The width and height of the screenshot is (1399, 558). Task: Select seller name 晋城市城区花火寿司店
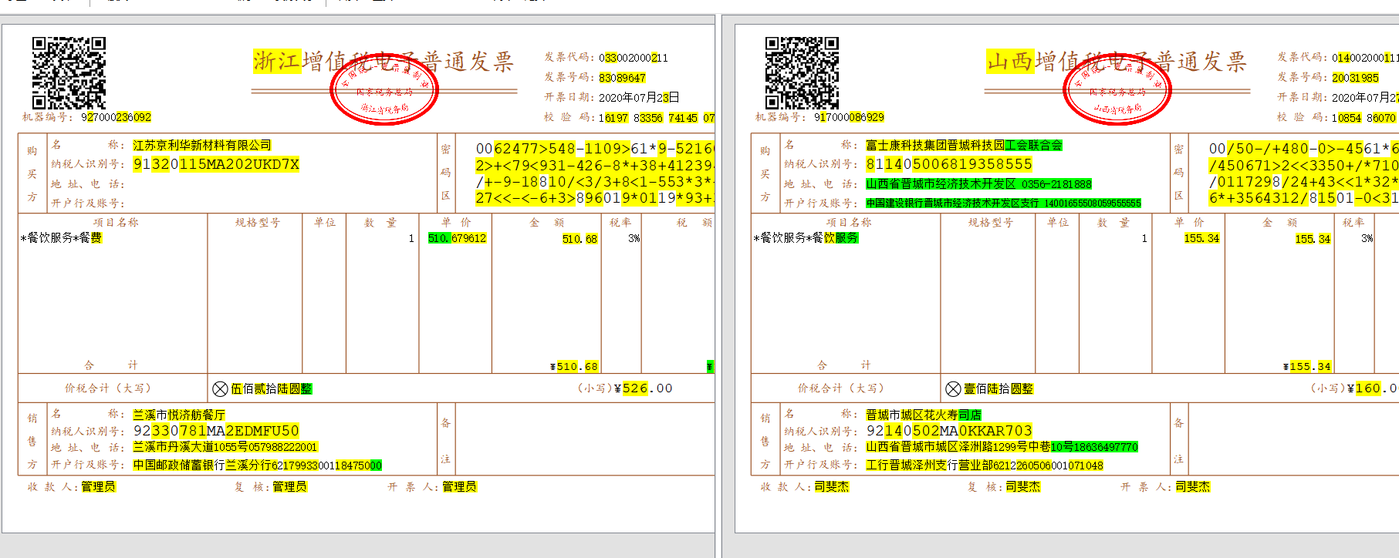(924, 415)
